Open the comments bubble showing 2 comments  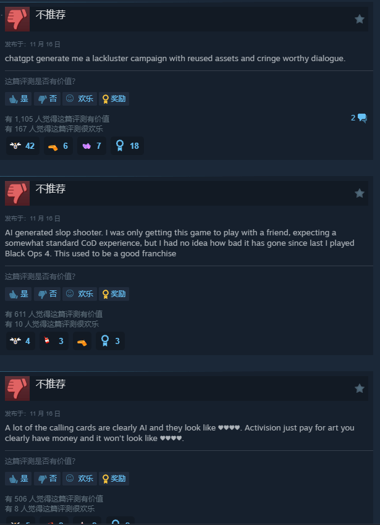359,118
